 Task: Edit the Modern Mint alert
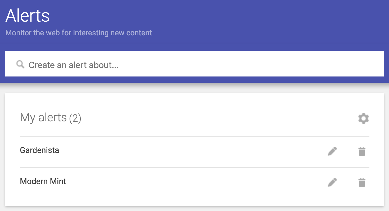pos(332,182)
